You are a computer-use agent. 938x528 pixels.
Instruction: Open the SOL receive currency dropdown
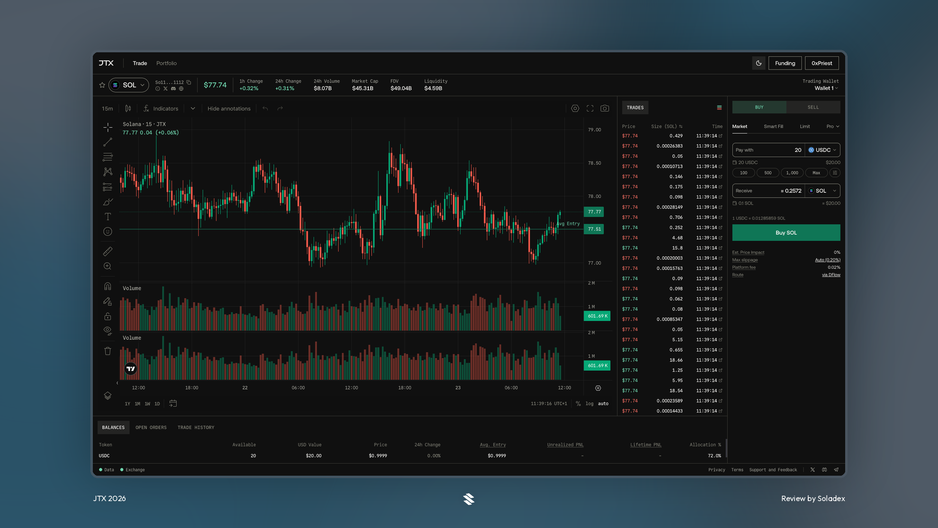point(822,191)
